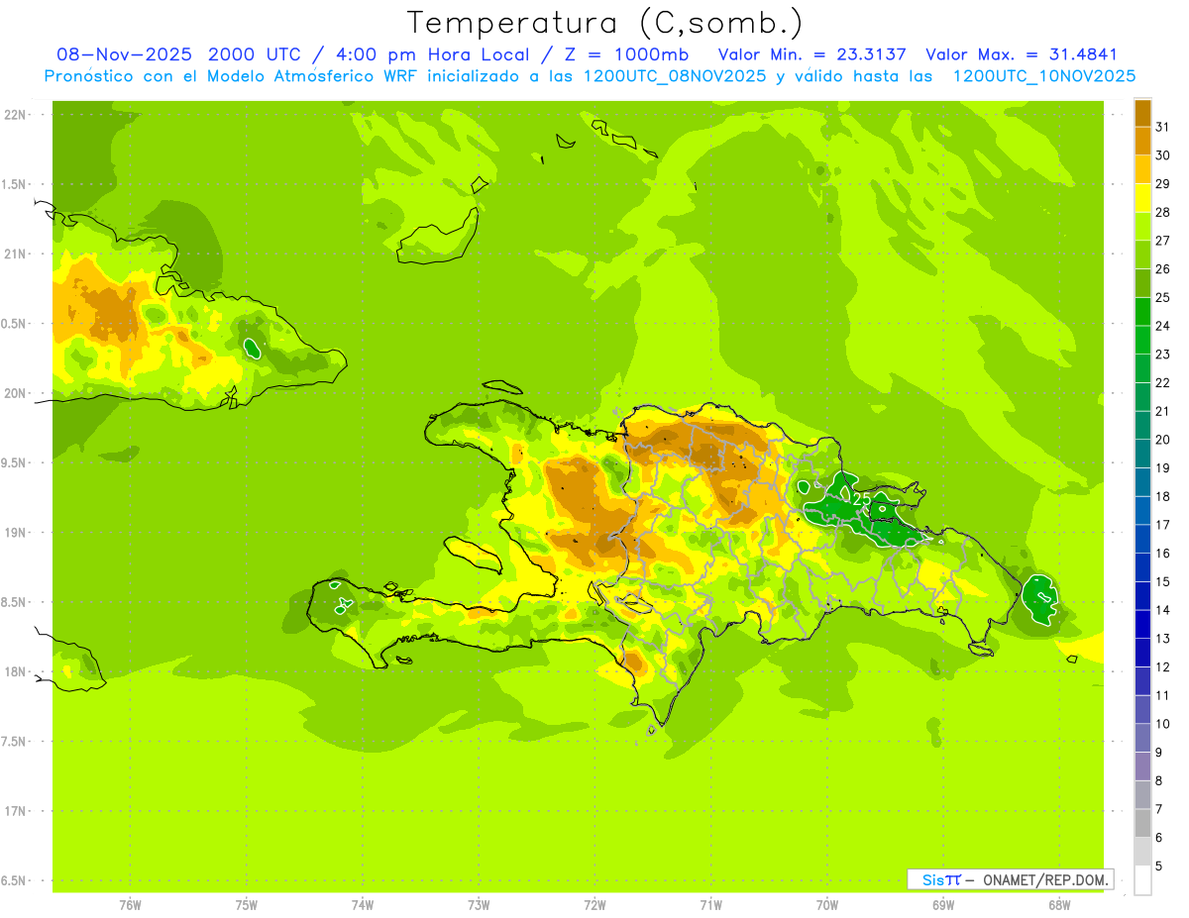Click the '20' value on the legend
Image resolution: width=1189 pixels, height=918 pixels.
[x=1163, y=440]
